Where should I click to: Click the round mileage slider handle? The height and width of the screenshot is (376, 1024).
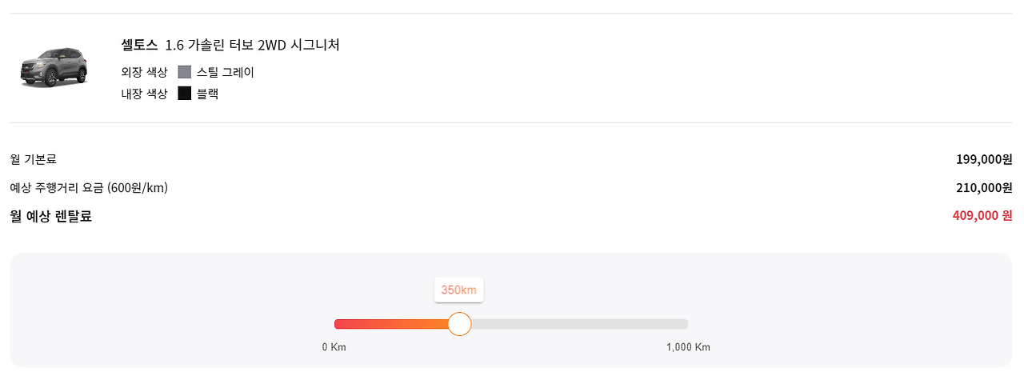tap(459, 324)
